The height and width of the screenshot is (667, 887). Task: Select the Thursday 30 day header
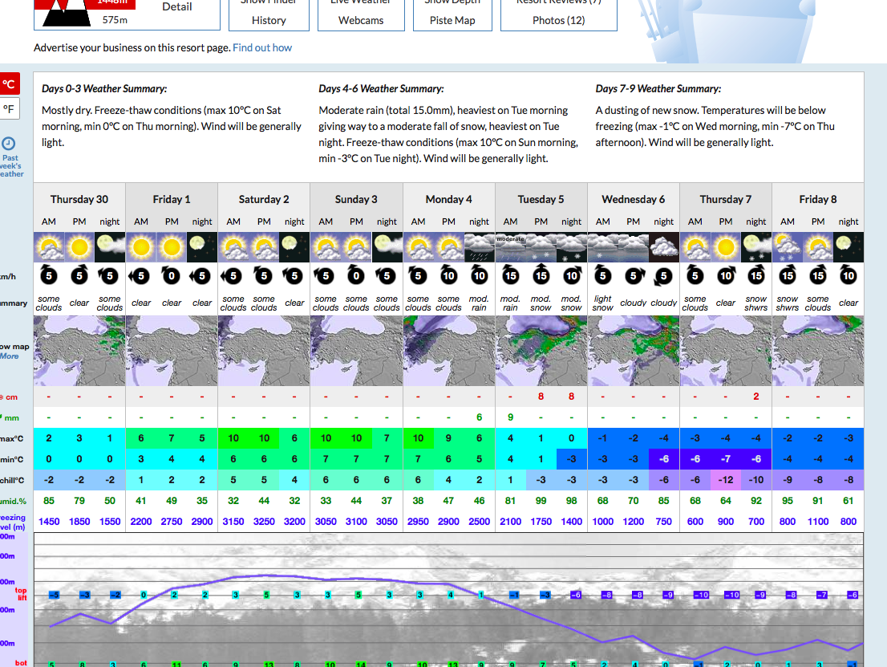79,199
